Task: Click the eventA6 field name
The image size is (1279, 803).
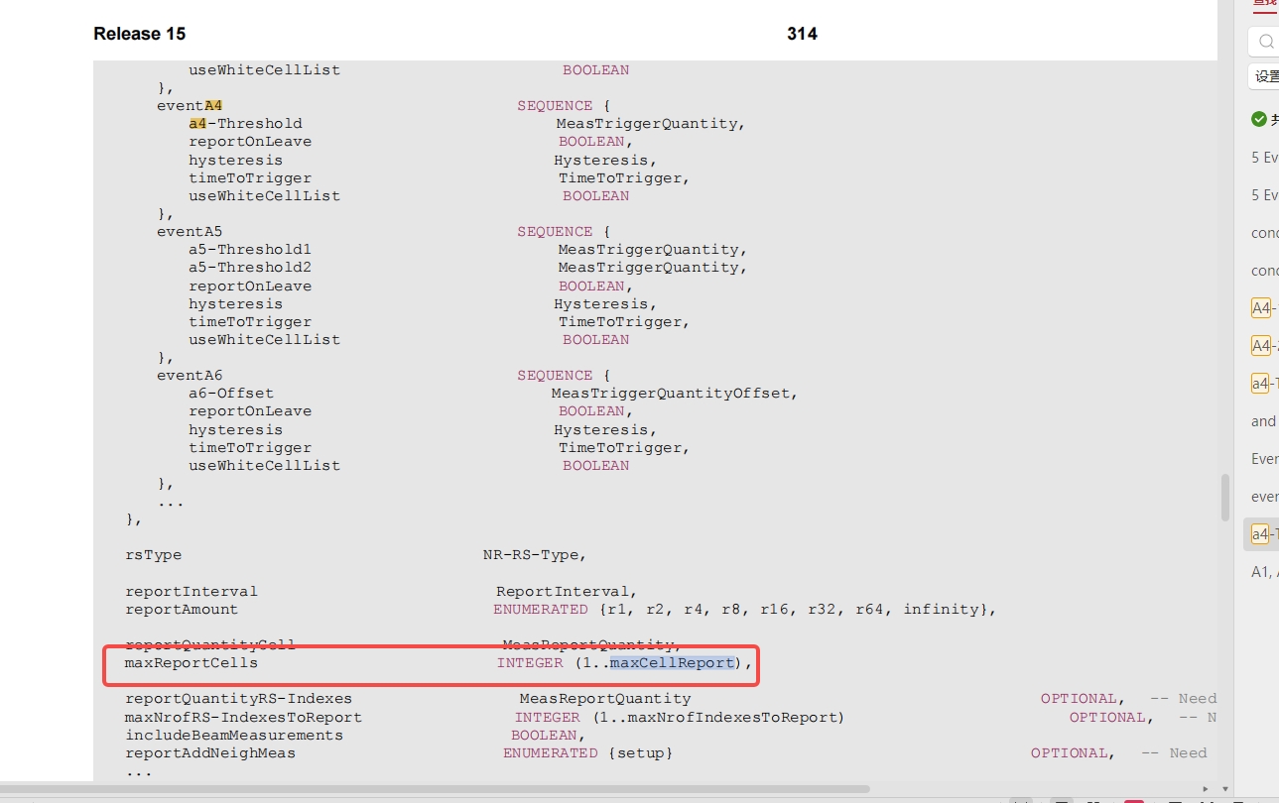Action: [190, 376]
